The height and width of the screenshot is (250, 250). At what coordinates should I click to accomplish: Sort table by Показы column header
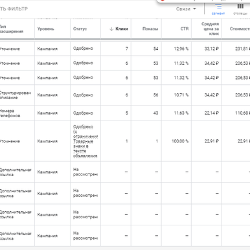point(150,29)
